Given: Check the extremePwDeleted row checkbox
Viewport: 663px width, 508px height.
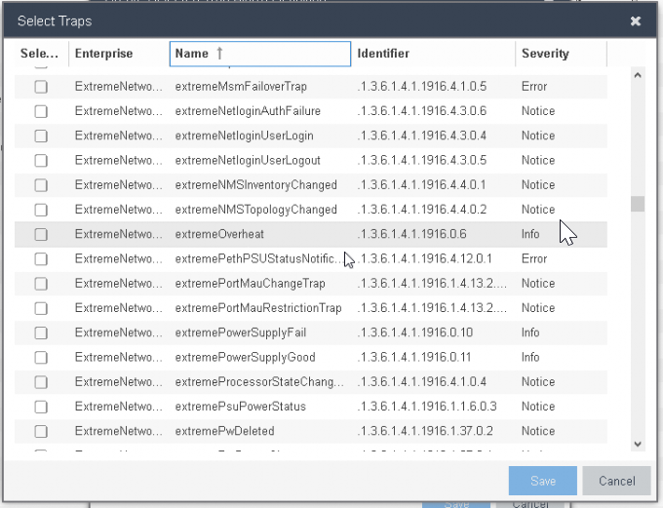Looking at the screenshot, I should [41, 431].
